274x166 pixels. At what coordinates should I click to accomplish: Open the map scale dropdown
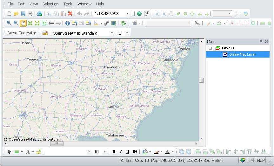[128, 14]
